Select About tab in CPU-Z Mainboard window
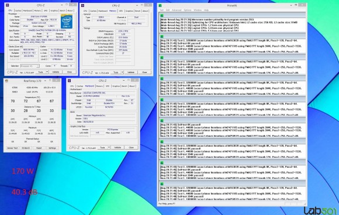This screenshot has width=339, height=215. (132, 86)
